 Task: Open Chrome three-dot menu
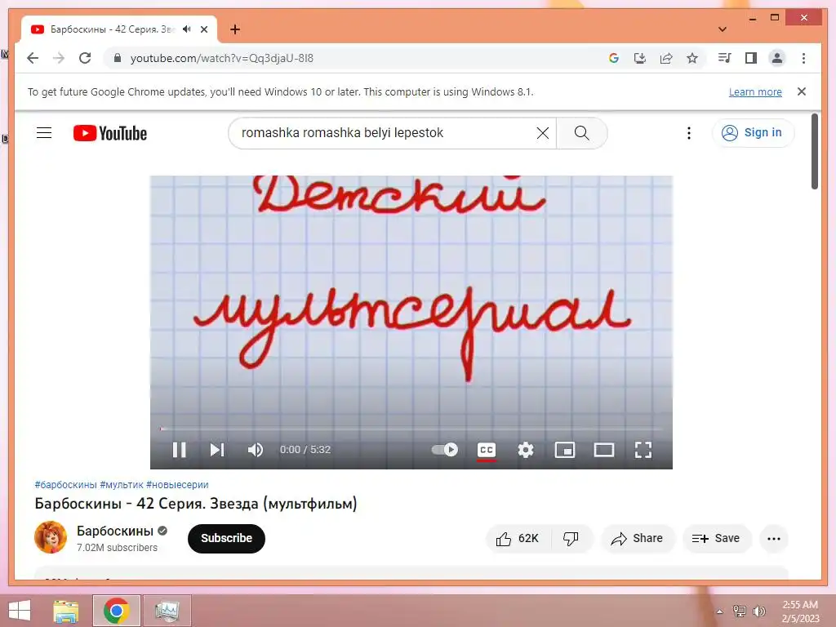tap(803, 58)
